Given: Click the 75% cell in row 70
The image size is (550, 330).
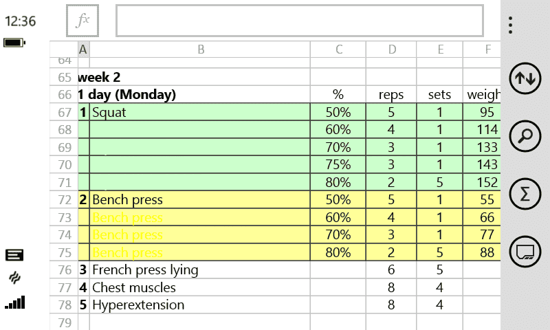Looking at the screenshot, I should point(338,165).
